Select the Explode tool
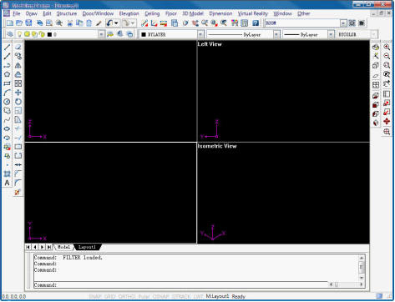Viewport: 395px width, 302px height. click(18, 192)
